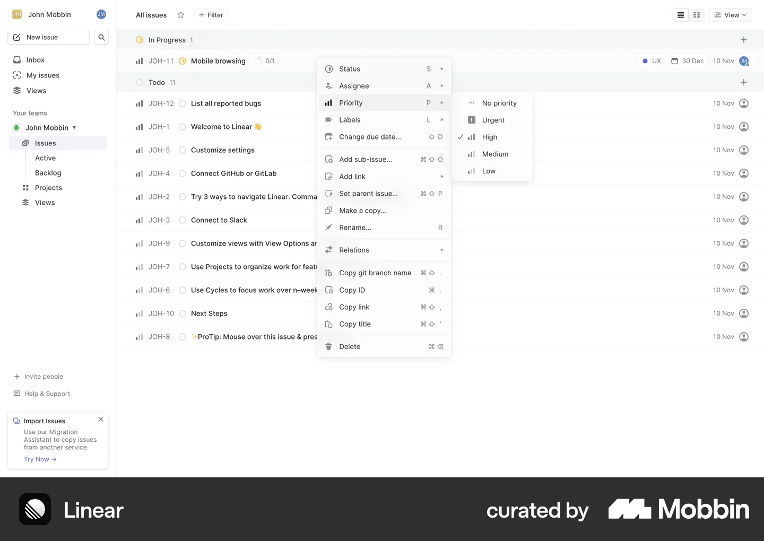Select No priority option

coord(492,103)
